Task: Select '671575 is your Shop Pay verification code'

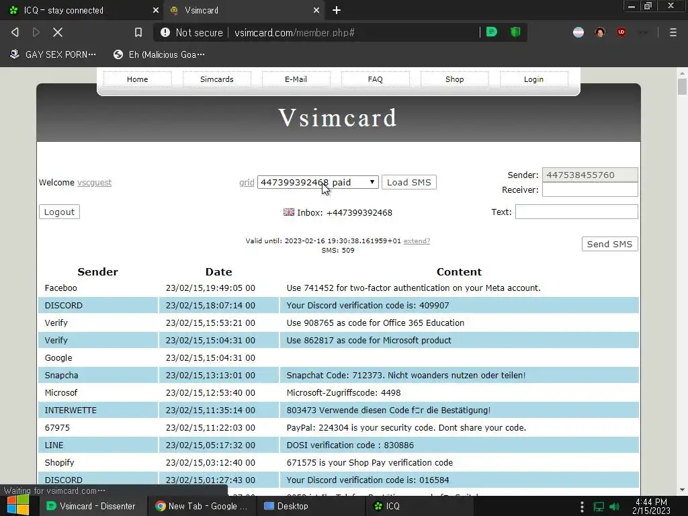Action: coord(370,462)
